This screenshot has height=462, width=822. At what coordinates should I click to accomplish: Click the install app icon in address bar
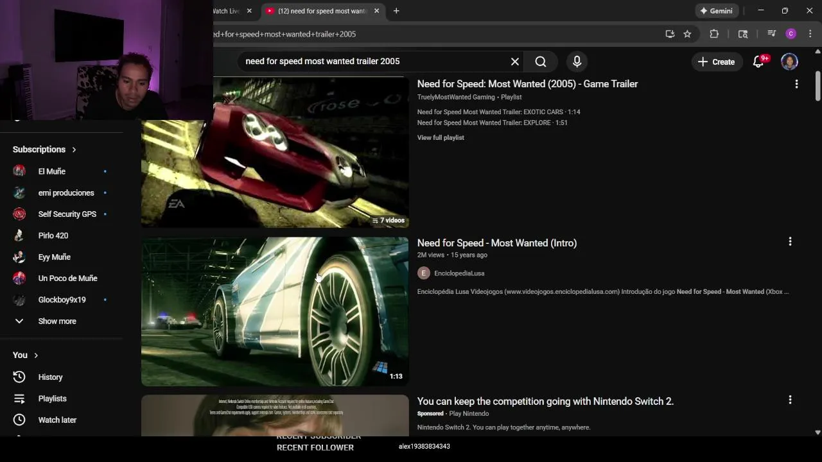(670, 34)
